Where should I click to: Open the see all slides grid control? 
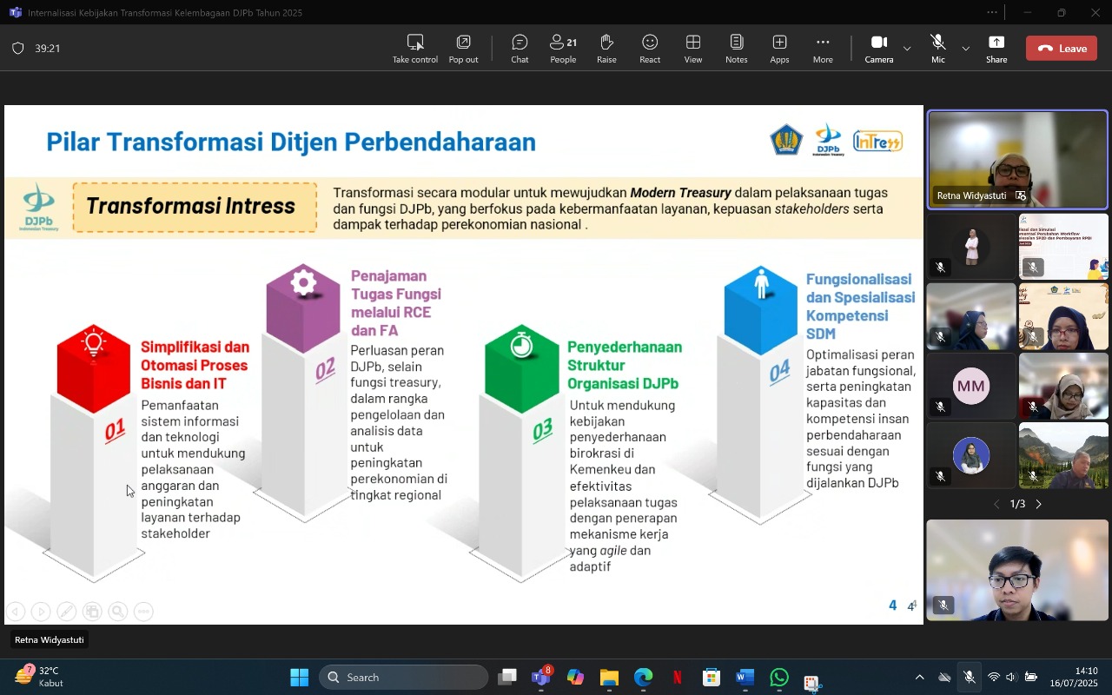(x=92, y=612)
